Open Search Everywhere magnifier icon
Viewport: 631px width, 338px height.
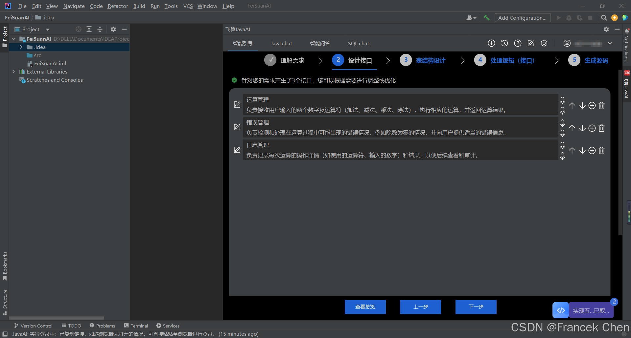tap(604, 17)
